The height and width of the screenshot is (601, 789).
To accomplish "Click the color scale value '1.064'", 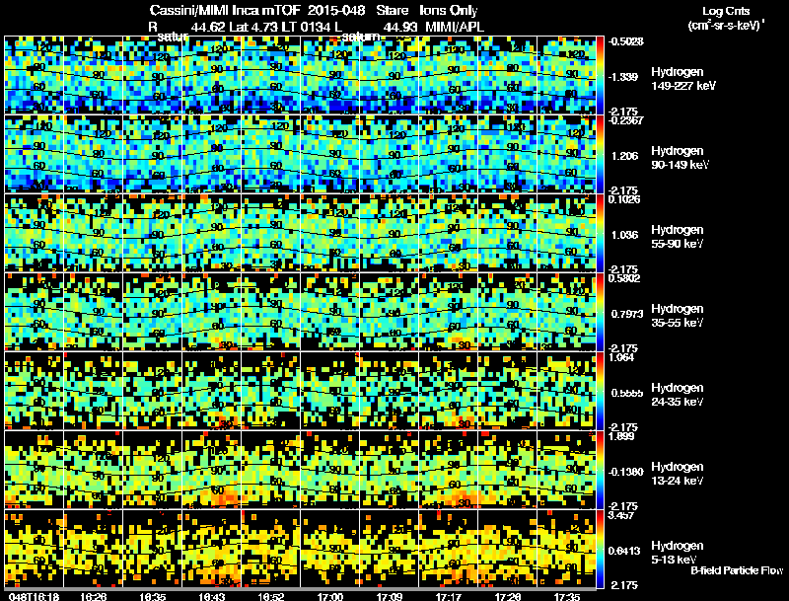I will coord(621,357).
